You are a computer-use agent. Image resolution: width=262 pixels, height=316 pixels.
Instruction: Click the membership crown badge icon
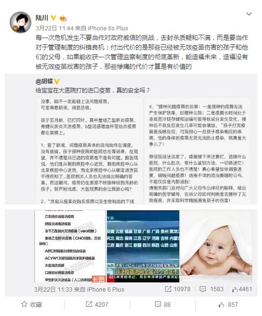coord(63,19)
